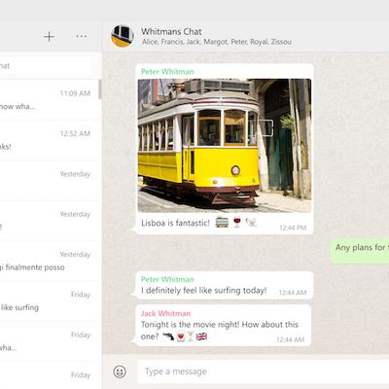The height and width of the screenshot is (389, 389).
Task: Select Peter Whitman sender name above photo
Action: click(167, 72)
